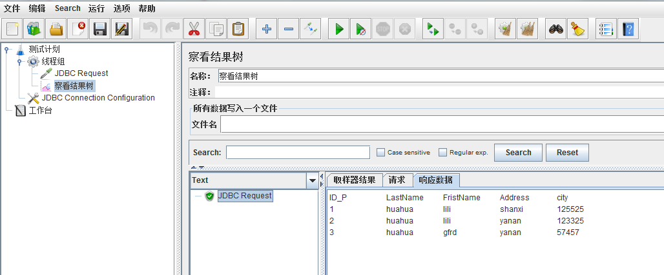
Task: Open the Templates toolbar icon
Action: pyautogui.click(x=34, y=29)
